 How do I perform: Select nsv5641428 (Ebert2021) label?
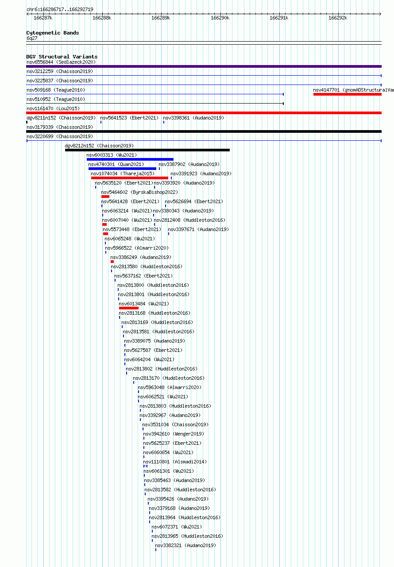(131, 201)
